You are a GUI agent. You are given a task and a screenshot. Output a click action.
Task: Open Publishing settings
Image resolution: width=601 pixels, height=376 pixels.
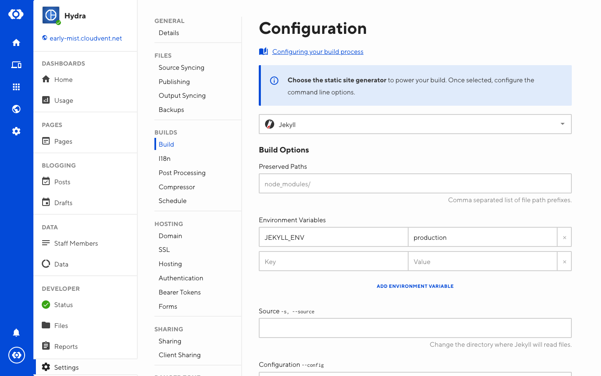tap(174, 82)
